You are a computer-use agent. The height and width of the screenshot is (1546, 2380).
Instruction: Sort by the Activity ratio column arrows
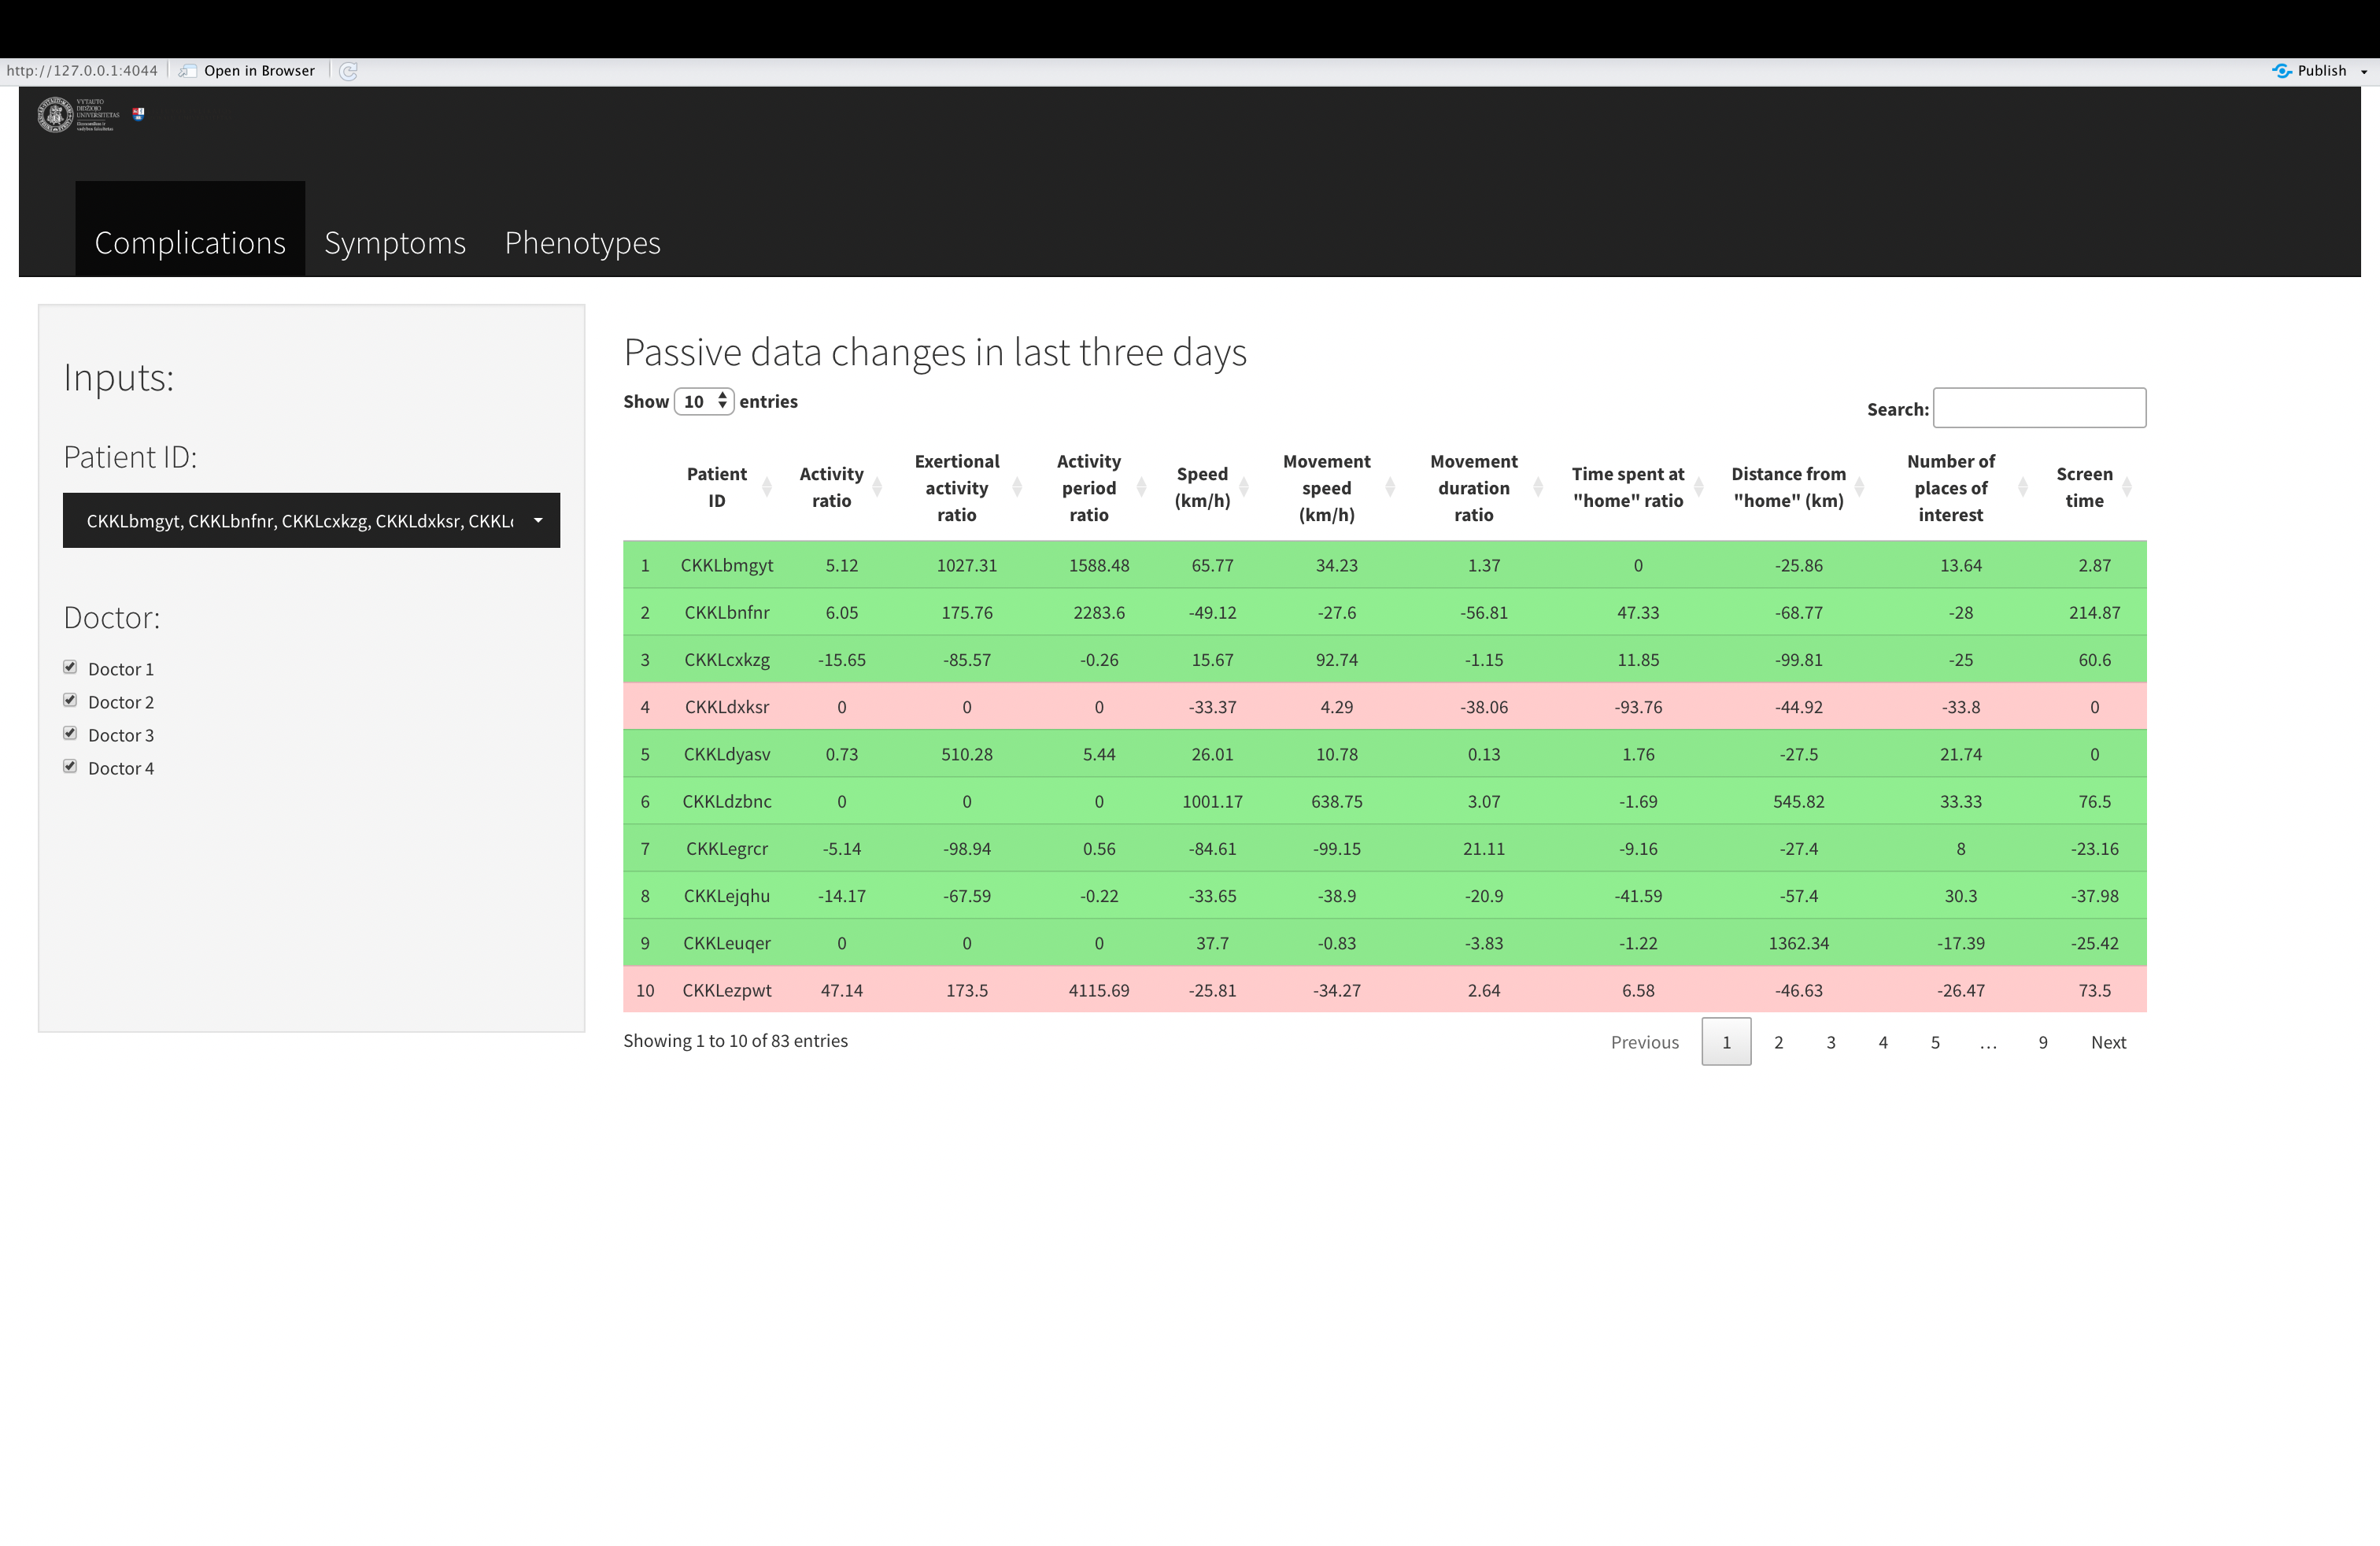[x=877, y=487]
